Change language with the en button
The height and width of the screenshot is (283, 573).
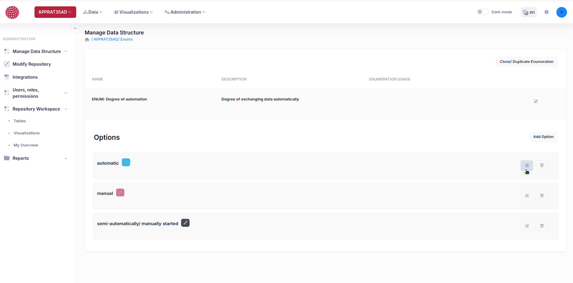click(x=529, y=12)
